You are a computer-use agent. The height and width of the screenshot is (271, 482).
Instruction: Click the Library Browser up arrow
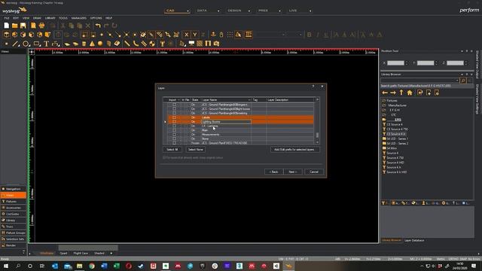401,93
